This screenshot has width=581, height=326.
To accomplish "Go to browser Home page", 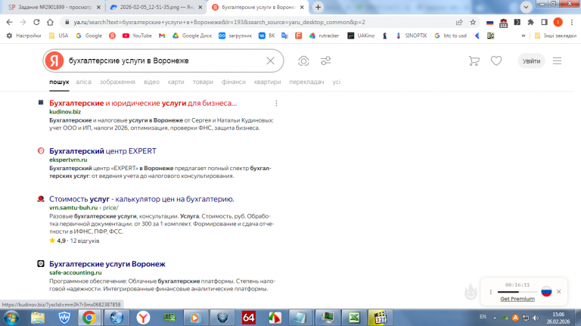I will point(50,22).
